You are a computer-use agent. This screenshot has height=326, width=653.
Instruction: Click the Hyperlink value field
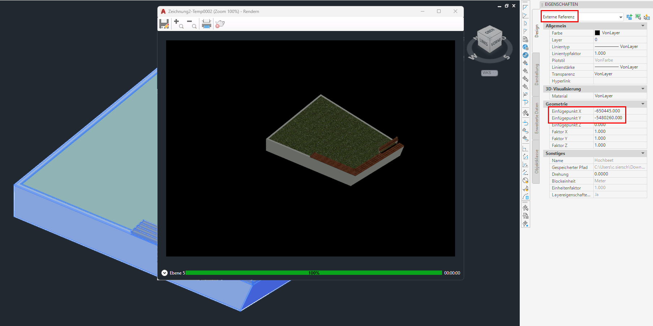(620, 81)
